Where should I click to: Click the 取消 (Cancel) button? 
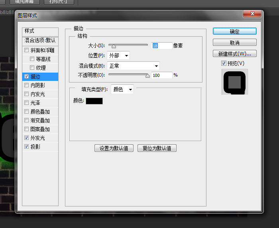pos(234,43)
